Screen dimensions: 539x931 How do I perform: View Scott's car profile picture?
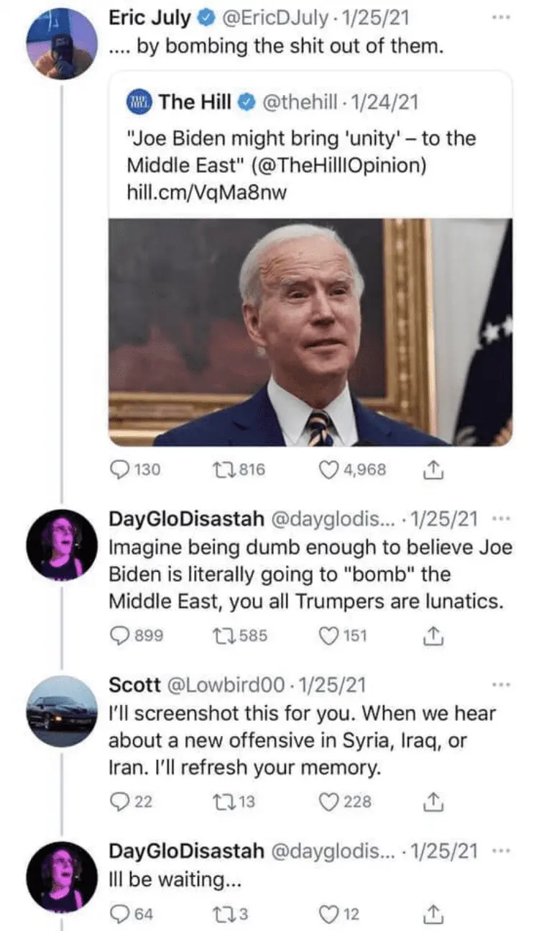point(61,708)
